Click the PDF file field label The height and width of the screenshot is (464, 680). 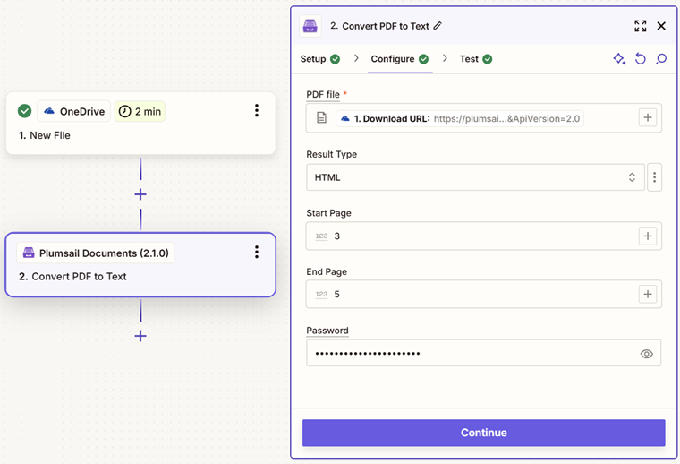pos(323,95)
